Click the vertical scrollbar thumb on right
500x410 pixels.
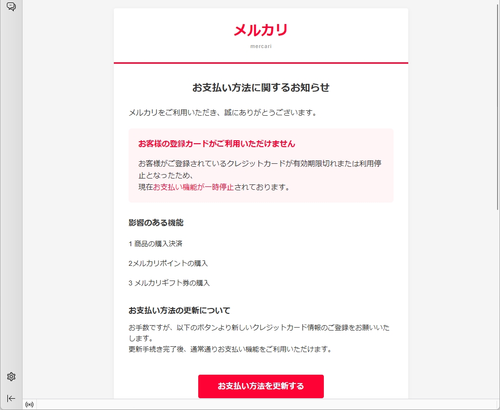point(498,105)
